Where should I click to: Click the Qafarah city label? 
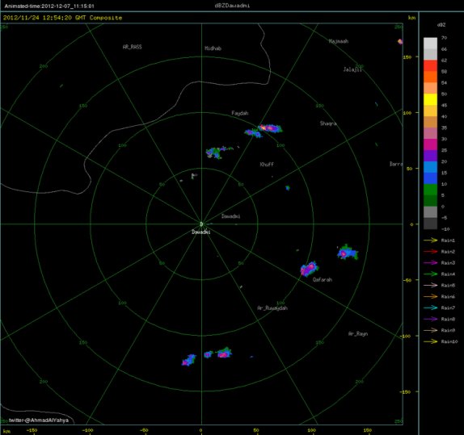tap(323, 279)
